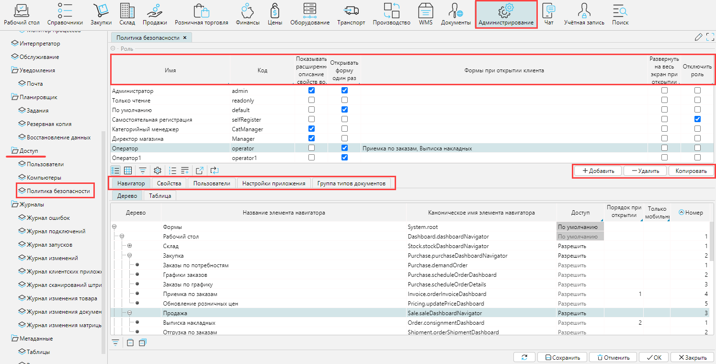Collapse the Закупка tree node
The width and height of the screenshot is (716, 364).
click(129, 256)
